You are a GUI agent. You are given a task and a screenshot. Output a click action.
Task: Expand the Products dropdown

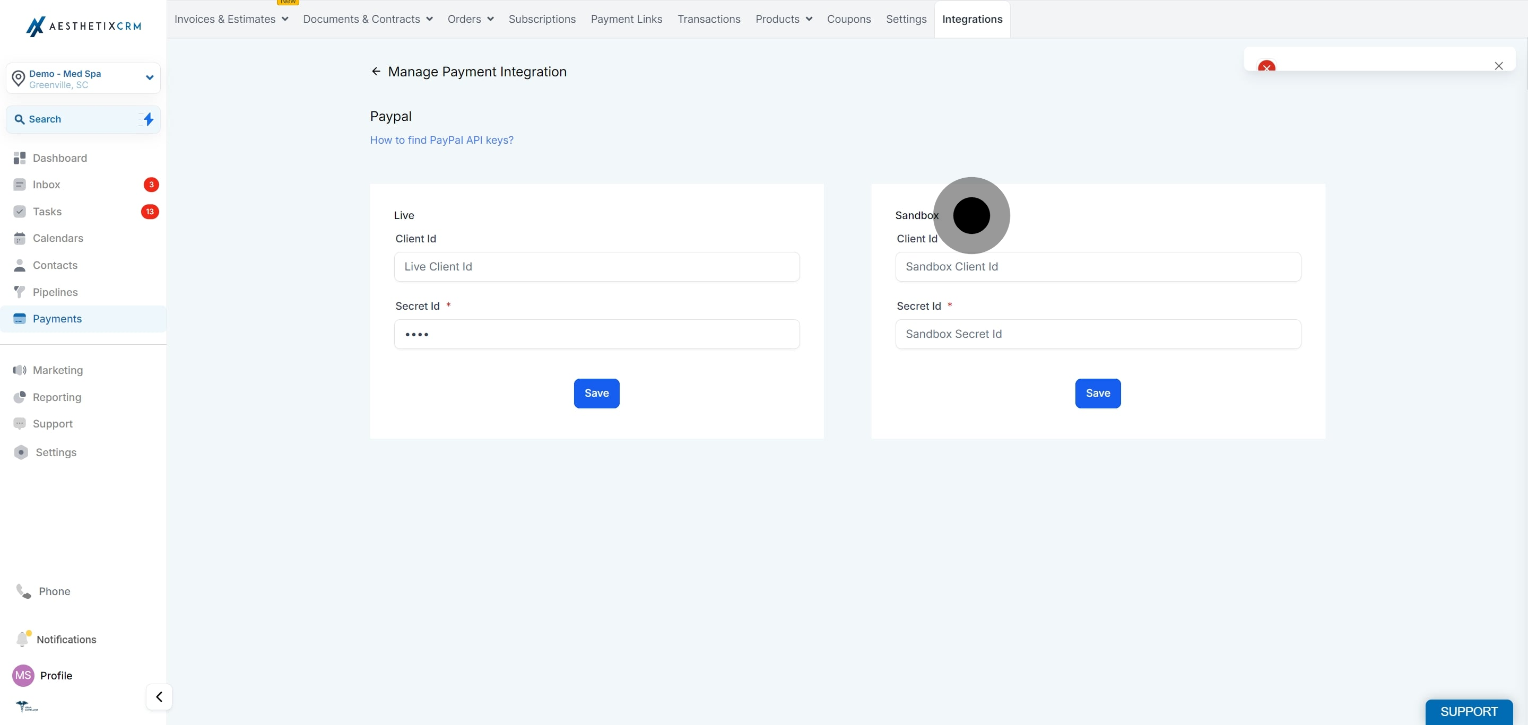point(784,19)
